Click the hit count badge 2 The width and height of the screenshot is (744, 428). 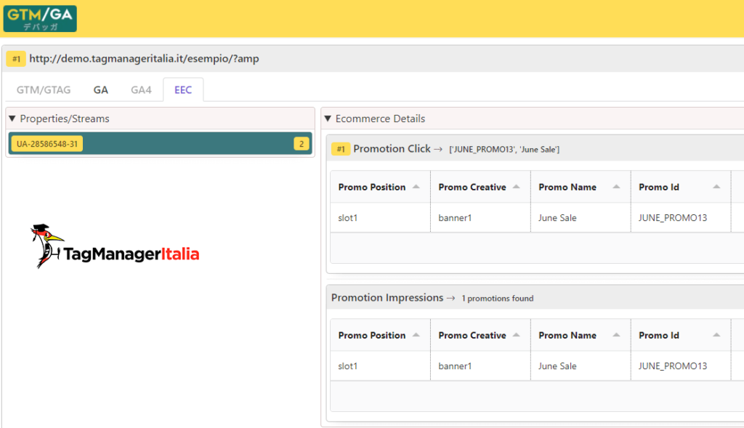[302, 144]
